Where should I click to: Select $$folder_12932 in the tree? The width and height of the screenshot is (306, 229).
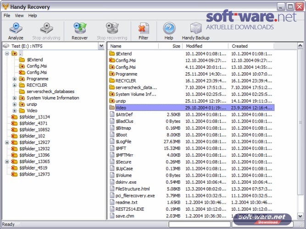tap(34, 149)
